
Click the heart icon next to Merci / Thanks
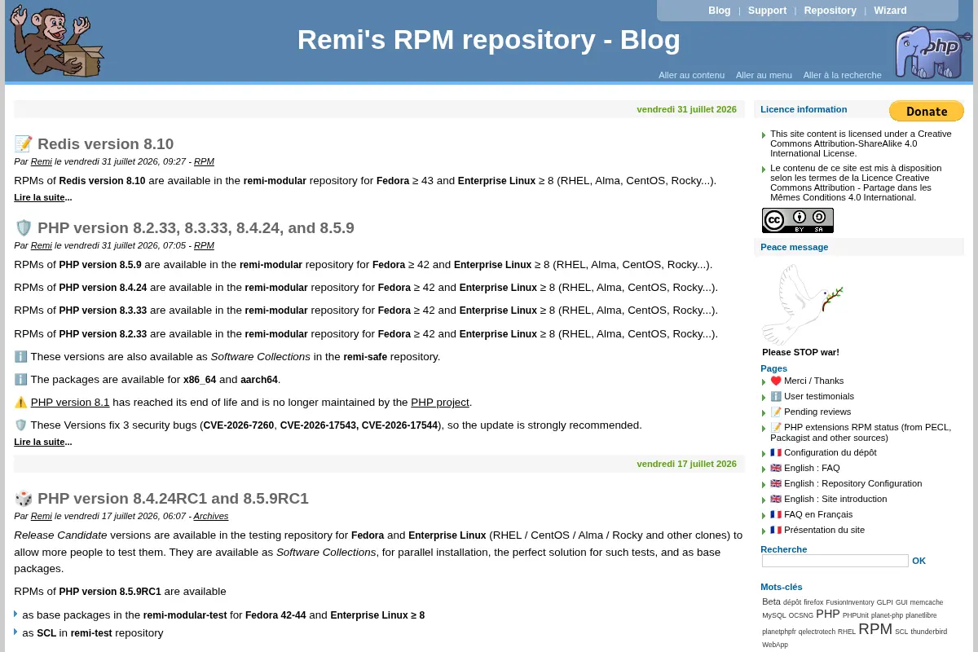click(x=776, y=381)
